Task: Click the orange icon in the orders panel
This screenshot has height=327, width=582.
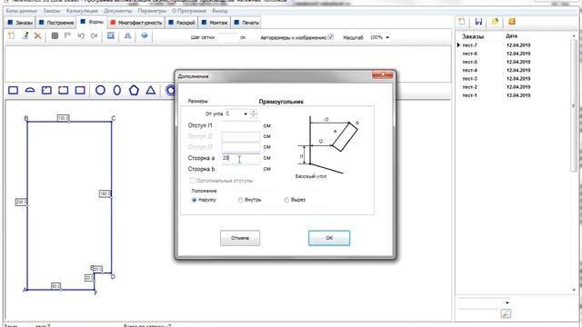Action: pos(512,22)
